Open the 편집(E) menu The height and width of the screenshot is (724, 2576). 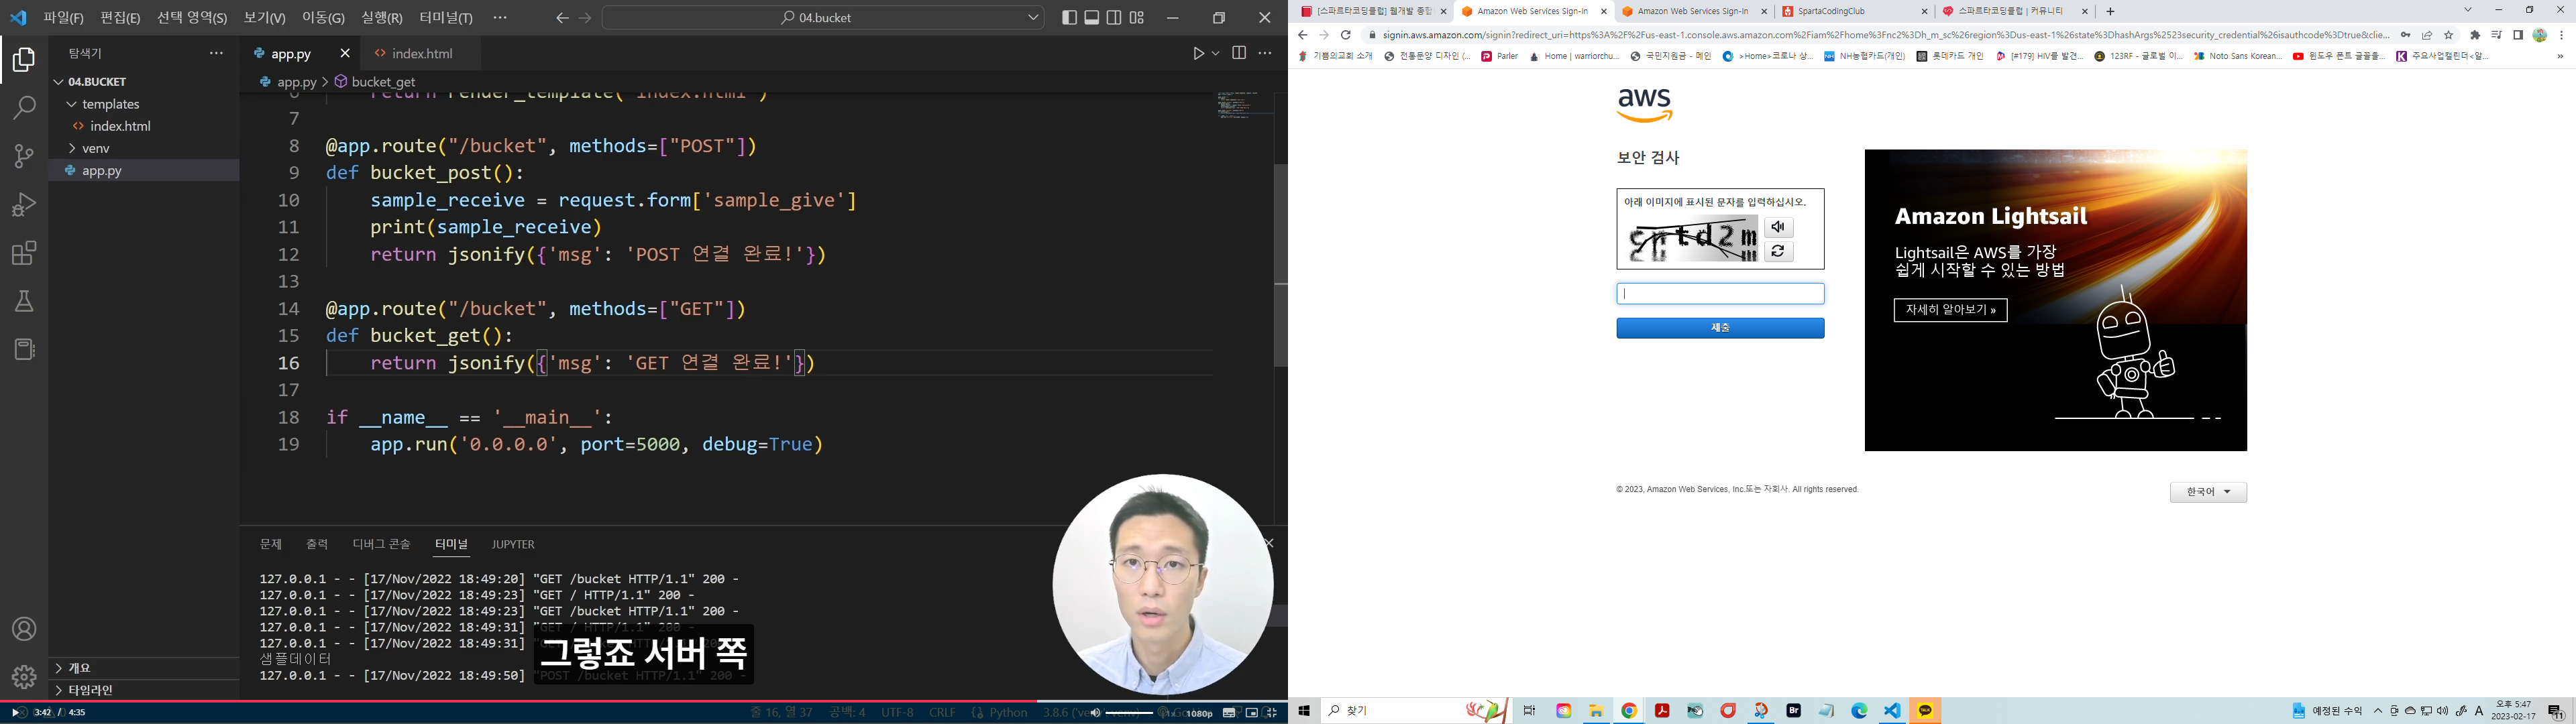[120, 18]
